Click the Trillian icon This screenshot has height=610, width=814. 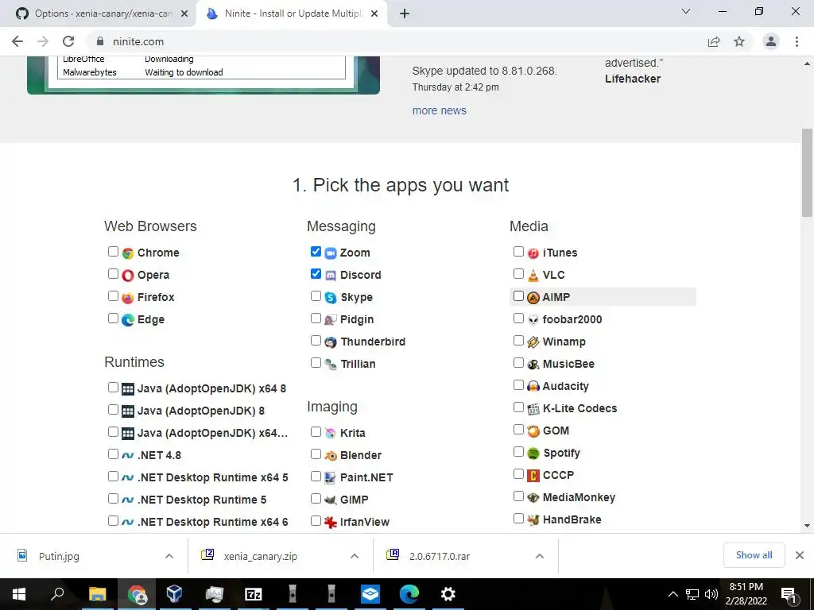pyautogui.click(x=331, y=364)
